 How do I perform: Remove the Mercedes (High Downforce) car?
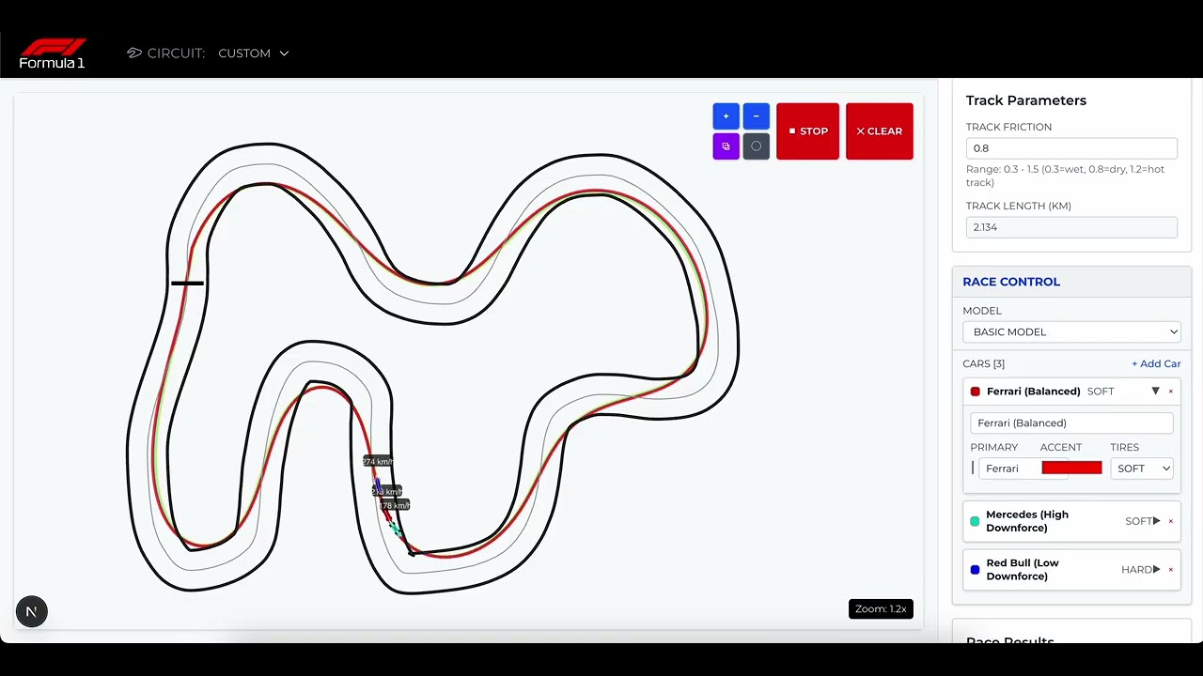pyautogui.click(x=1171, y=521)
